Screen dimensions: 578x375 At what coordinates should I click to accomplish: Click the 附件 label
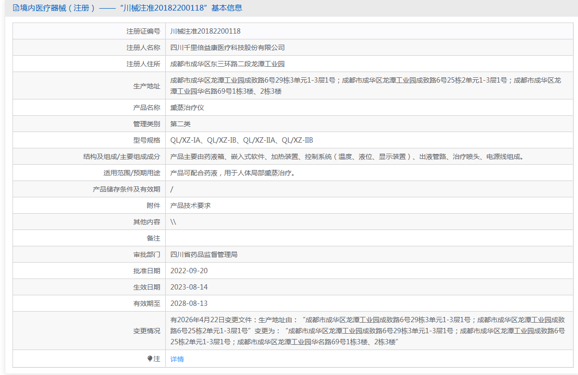pyautogui.click(x=153, y=206)
